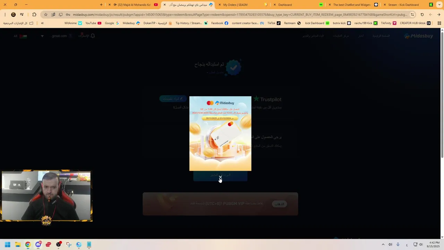Open the browser extensions puzzle icon

34,15
